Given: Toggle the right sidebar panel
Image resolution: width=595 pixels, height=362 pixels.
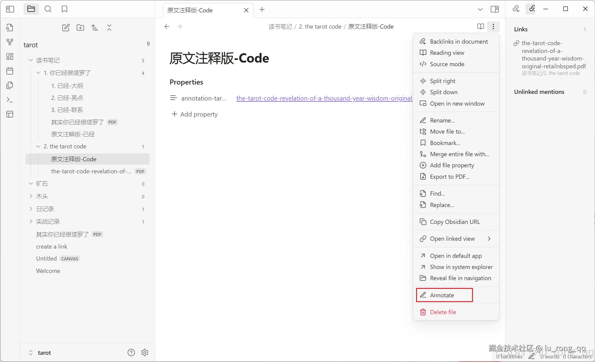Looking at the screenshot, I should (495, 9).
